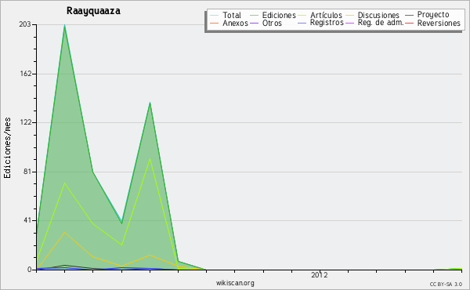Click the CC BY-SA 3.0 license text
470x290 pixels.
coord(446,284)
